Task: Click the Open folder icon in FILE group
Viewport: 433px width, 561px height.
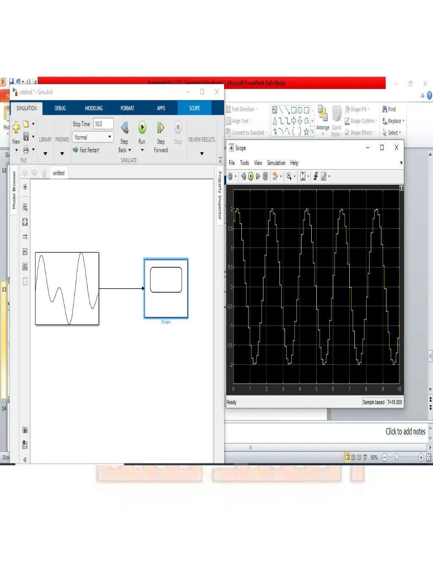Action: coord(26,124)
